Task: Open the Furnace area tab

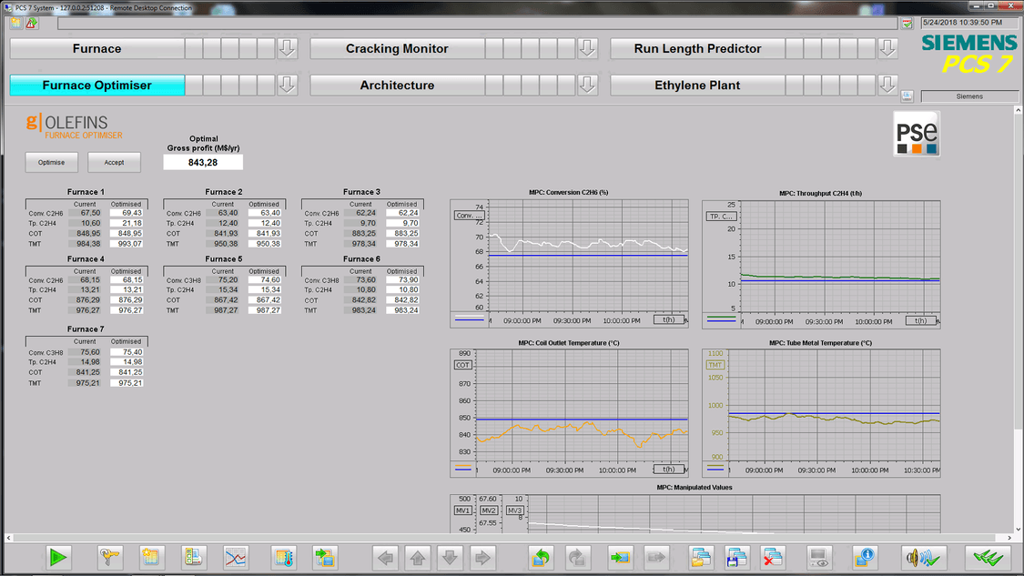Action: tap(96, 48)
